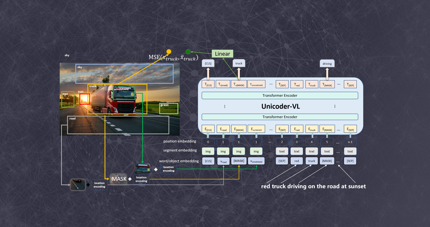
Task: Select the 'segment embedding' row label
Action: pos(180,150)
